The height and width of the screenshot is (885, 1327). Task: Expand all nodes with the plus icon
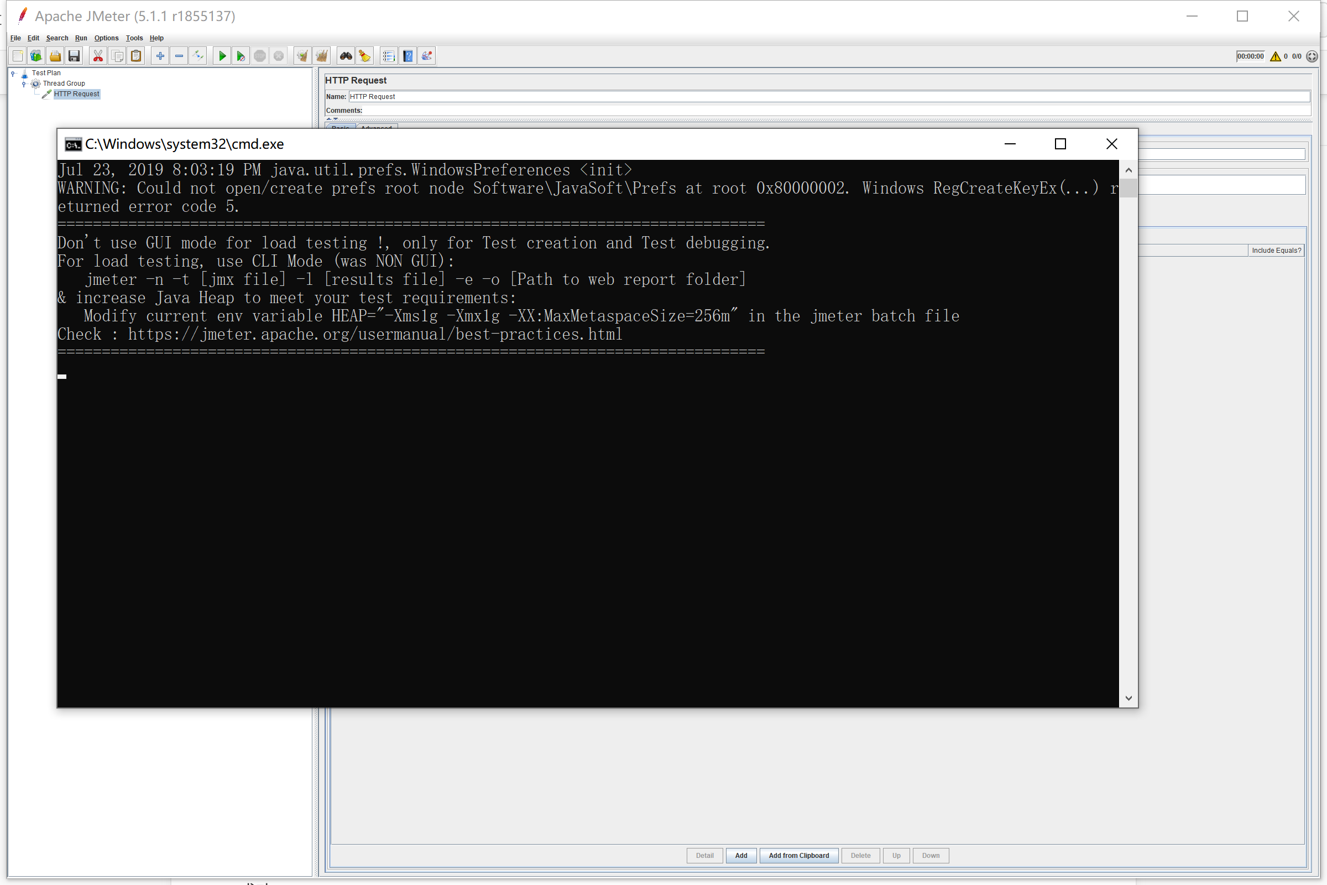click(160, 56)
